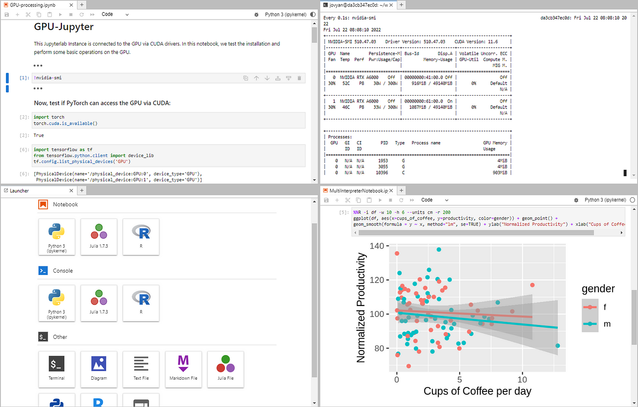Image resolution: width=638 pixels, height=407 pixels.
Task: Interrupt the kernel in GPU-processing notebook
Action: tap(71, 15)
